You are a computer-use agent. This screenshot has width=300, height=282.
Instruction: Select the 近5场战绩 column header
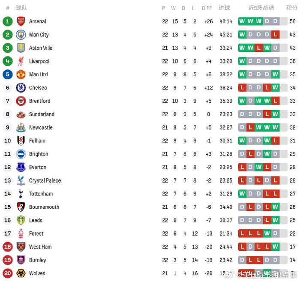(261, 8)
